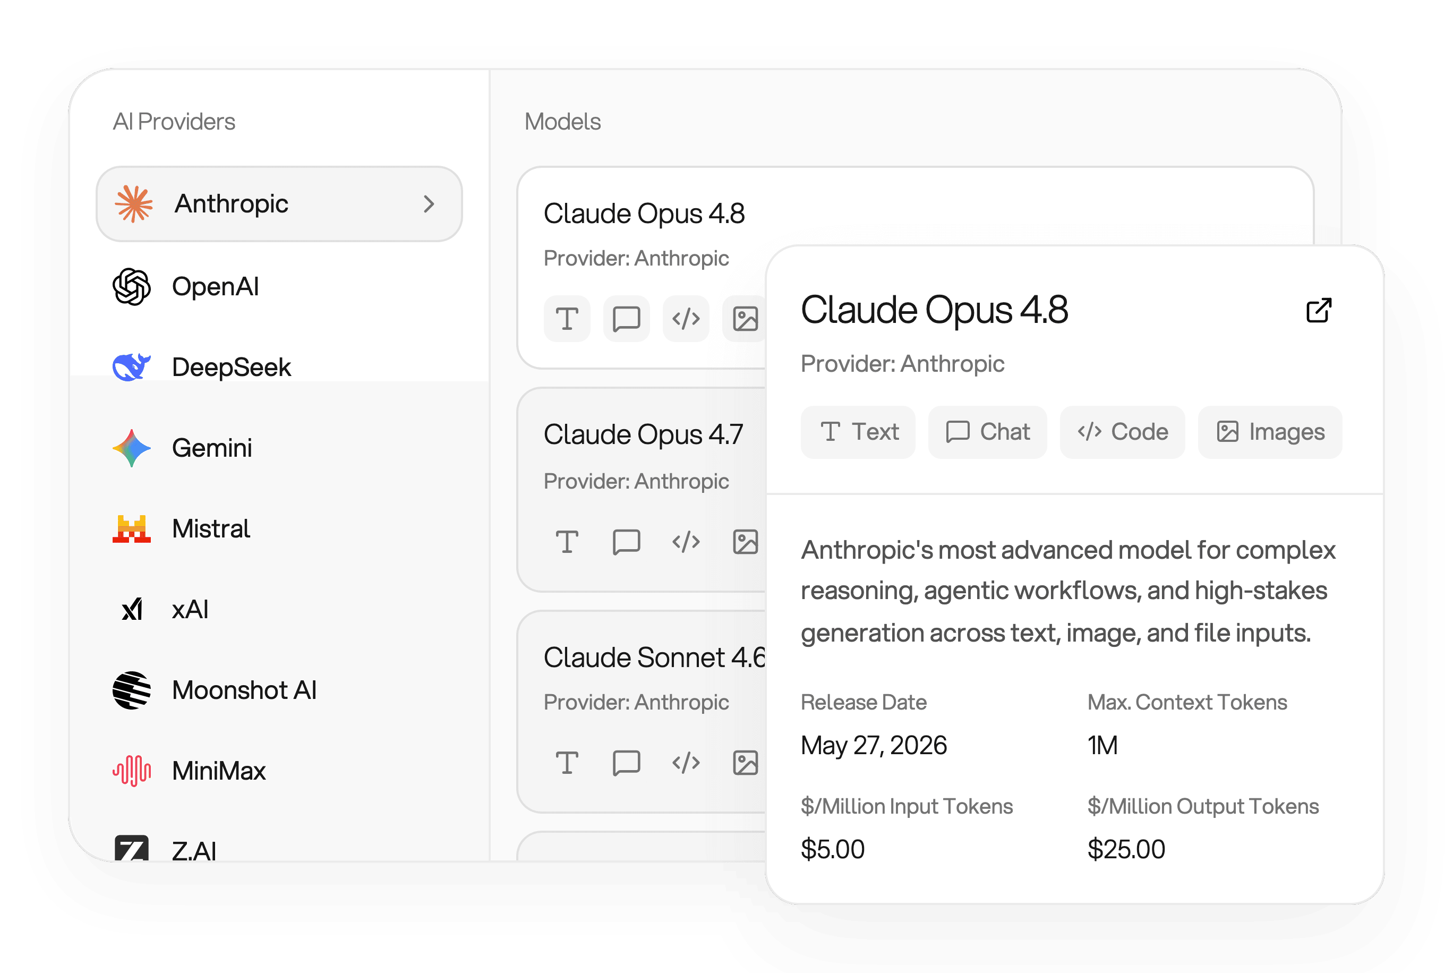
Task: Click the Z.AI logo icon
Action: point(132,848)
